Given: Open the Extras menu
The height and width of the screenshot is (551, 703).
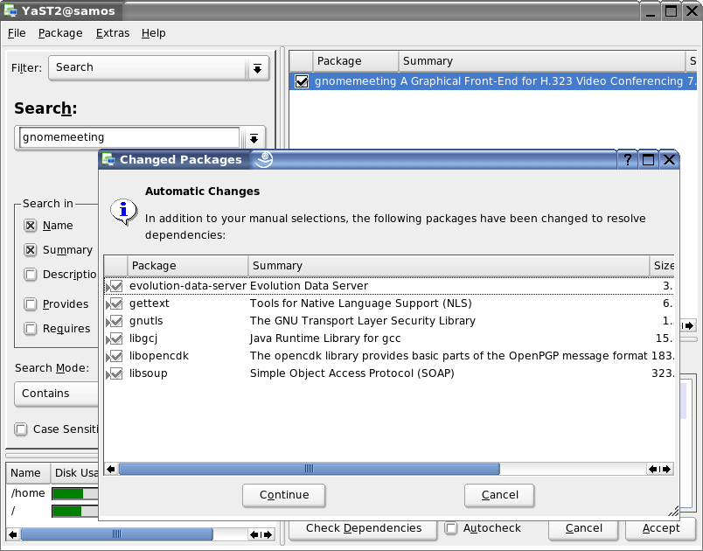Looking at the screenshot, I should pos(113,33).
